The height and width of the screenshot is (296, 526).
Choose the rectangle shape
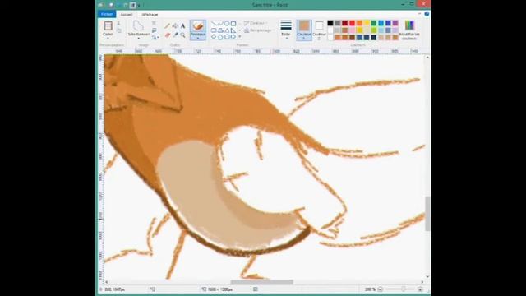(x=233, y=24)
